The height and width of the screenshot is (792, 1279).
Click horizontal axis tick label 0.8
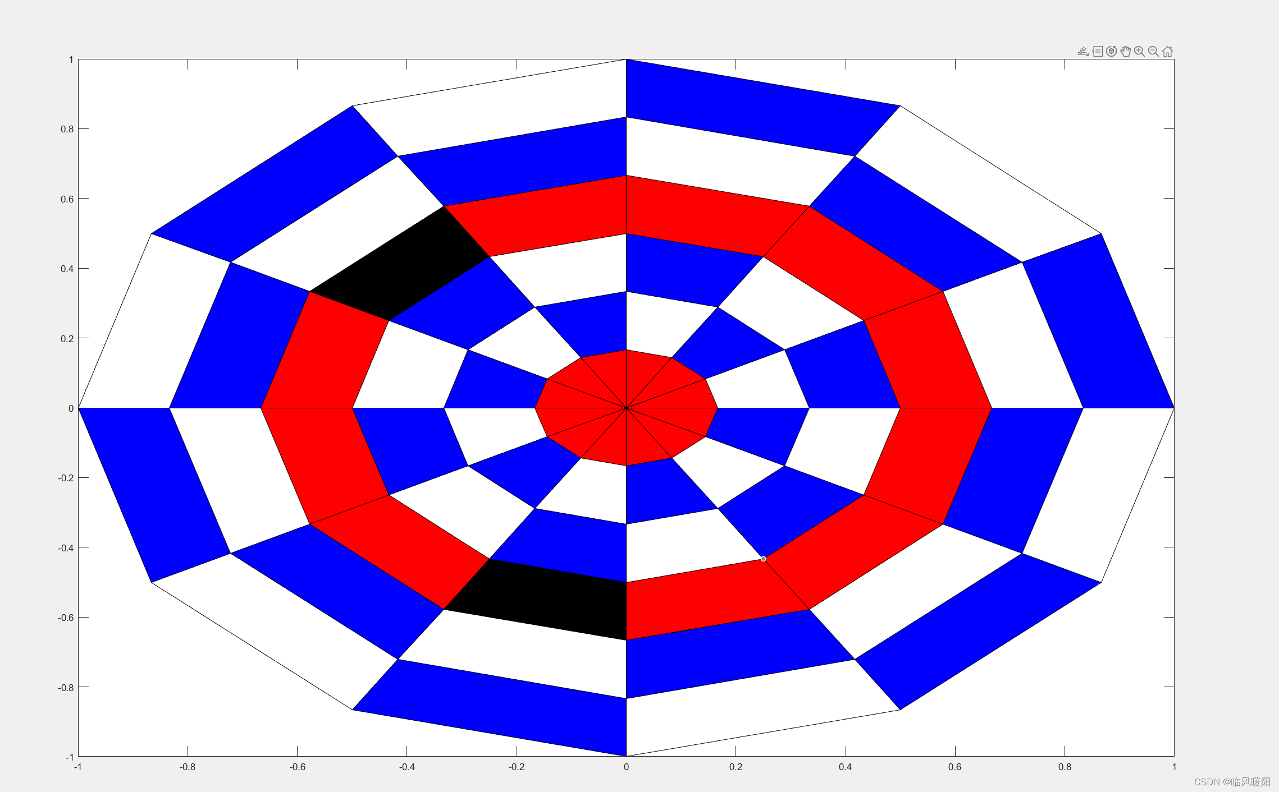coord(1065,767)
